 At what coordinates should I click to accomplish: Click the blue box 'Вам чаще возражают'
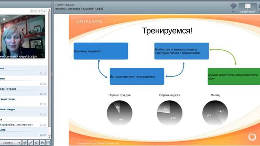(x=101, y=51)
